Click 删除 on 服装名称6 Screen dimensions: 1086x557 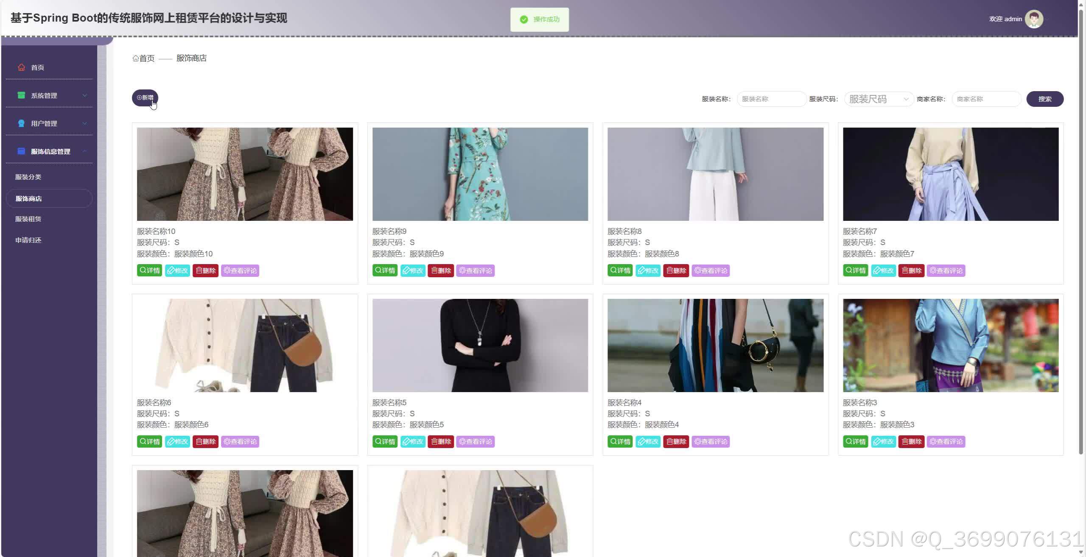(x=205, y=441)
